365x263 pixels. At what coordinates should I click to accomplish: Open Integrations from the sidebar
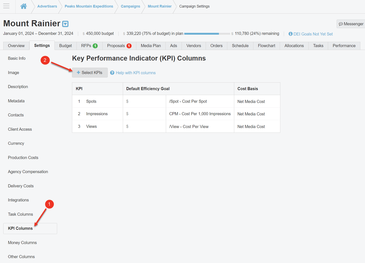point(18,200)
